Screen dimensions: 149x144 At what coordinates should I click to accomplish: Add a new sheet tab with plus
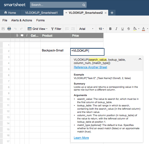(x=112, y=13)
